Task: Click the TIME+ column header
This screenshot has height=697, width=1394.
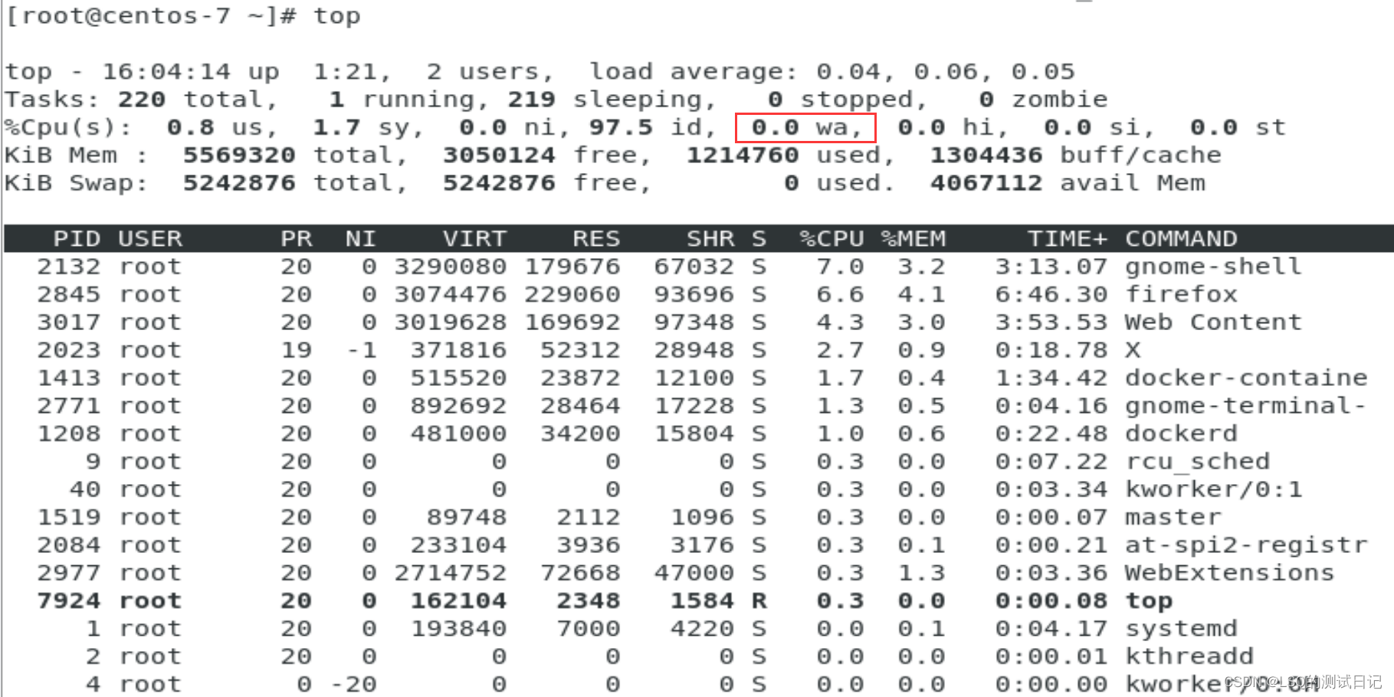Action: [1067, 239]
